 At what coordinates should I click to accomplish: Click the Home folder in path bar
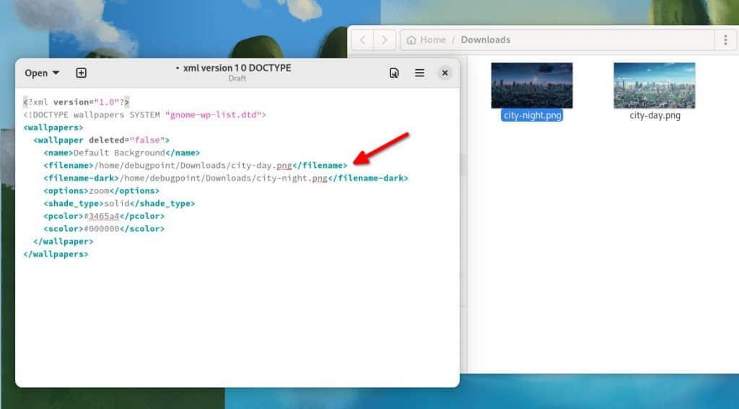coord(427,40)
